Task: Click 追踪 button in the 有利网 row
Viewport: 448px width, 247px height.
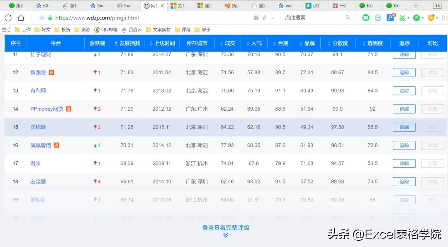Action: (404, 91)
